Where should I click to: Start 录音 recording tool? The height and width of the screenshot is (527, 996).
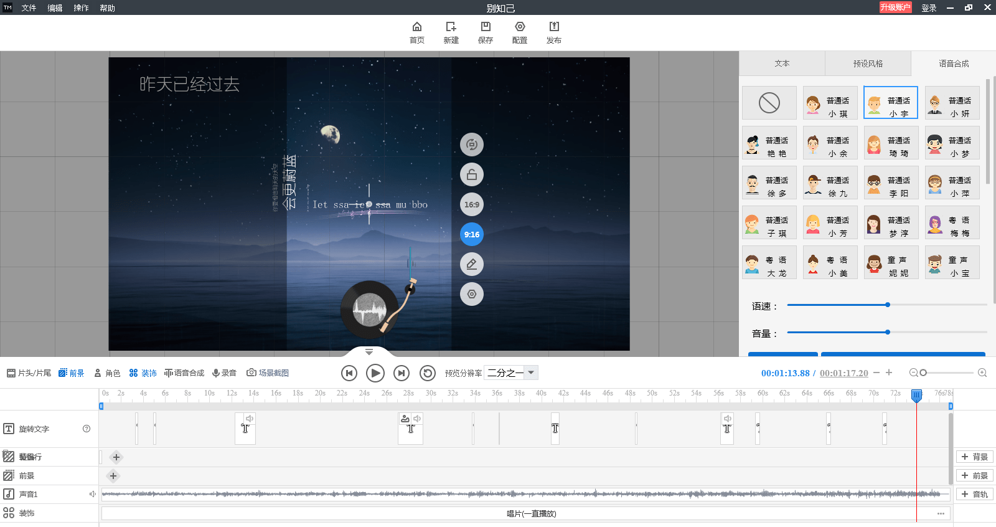pyautogui.click(x=224, y=373)
